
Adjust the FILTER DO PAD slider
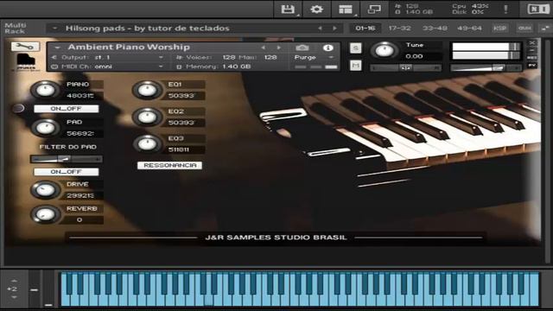point(66,159)
